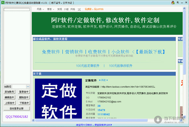Click the 编辑选中 button
Image resolution: width=189 pixels, height=127 pixels.
[x=9, y=97]
